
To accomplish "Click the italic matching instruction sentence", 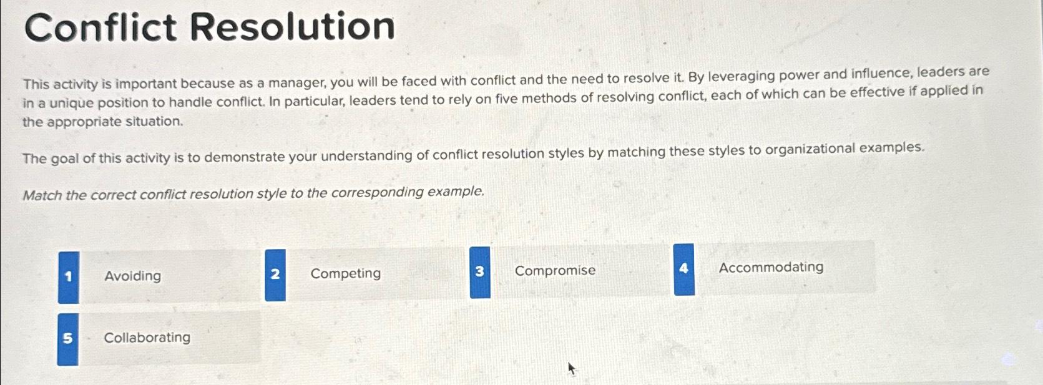I will click(252, 193).
